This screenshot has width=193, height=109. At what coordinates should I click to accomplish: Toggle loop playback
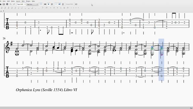click(x=52, y=4)
